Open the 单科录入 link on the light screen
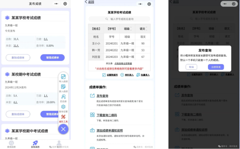 pos(129,75)
